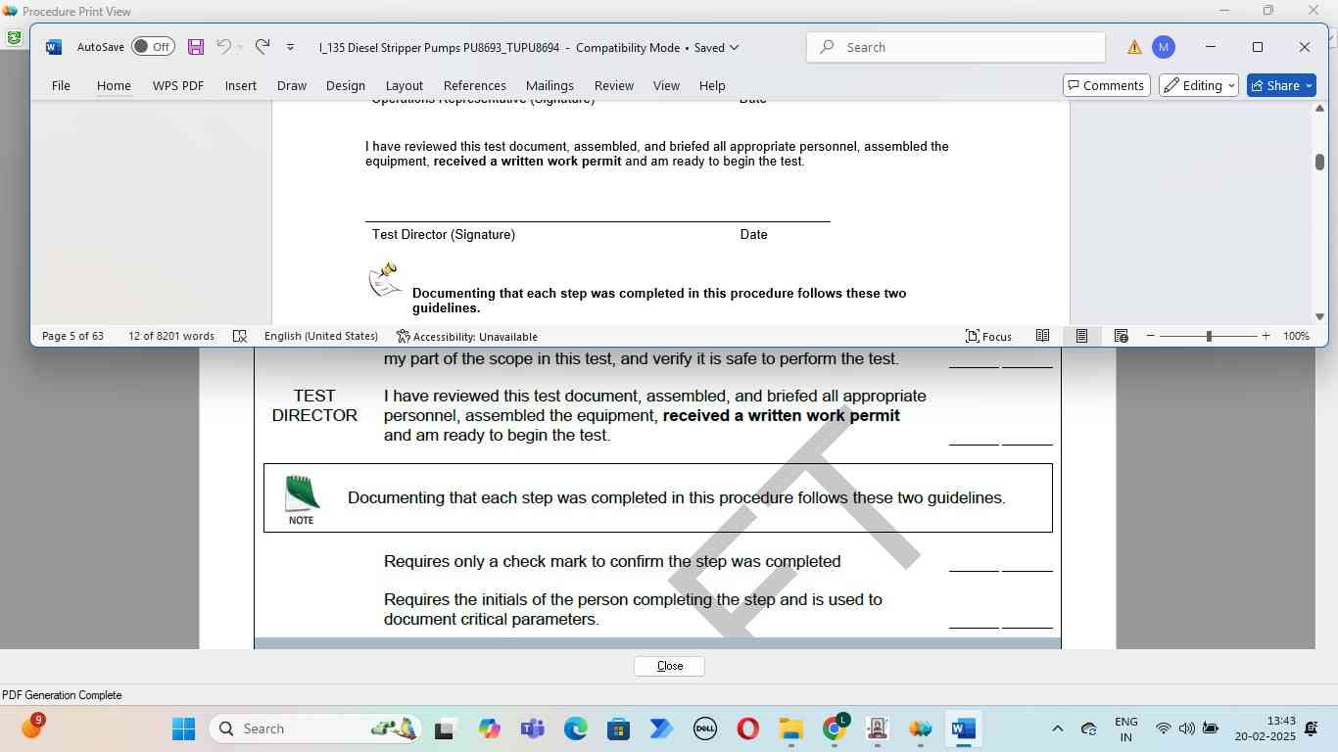Image resolution: width=1338 pixels, height=752 pixels.
Task: Open File Explorer from taskbar
Action: pos(791,728)
